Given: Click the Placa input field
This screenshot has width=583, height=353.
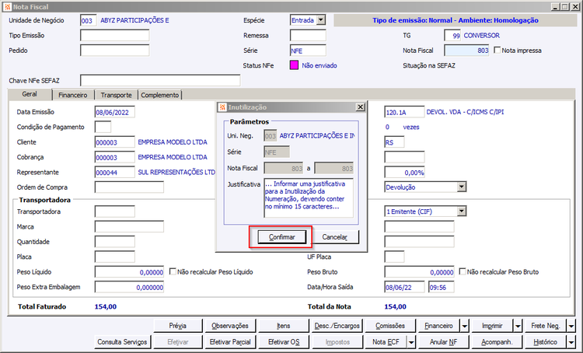Looking at the screenshot, I should pyautogui.click(x=114, y=257).
